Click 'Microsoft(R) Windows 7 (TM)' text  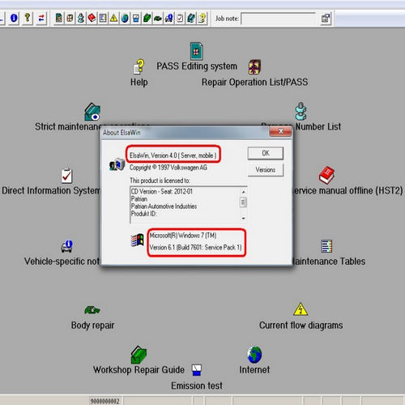coord(183,236)
